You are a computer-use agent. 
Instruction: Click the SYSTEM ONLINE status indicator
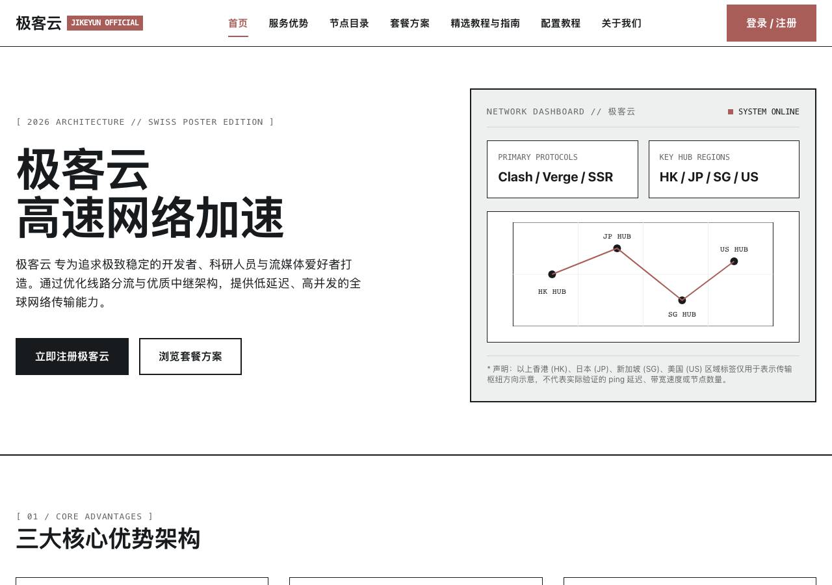pyautogui.click(x=764, y=112)
